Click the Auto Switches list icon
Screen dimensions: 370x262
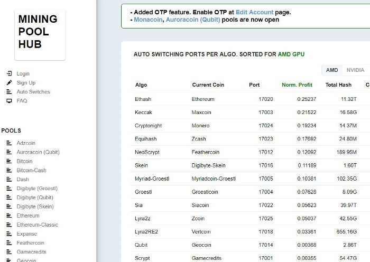[9, 92]
